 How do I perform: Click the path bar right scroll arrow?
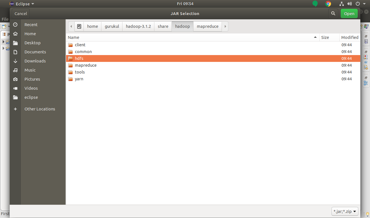click(x=225, y=26)
